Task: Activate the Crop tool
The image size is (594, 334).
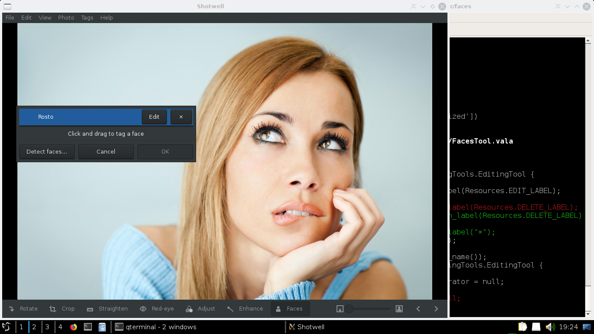Action: pos(62,309)
